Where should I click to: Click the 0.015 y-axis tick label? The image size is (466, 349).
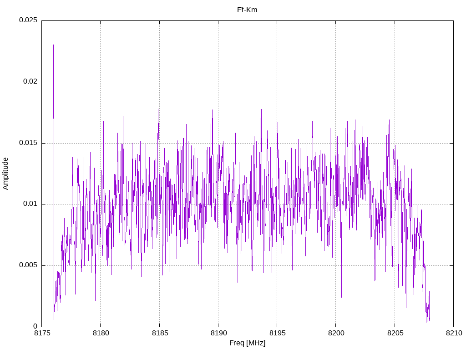[28, 143]
